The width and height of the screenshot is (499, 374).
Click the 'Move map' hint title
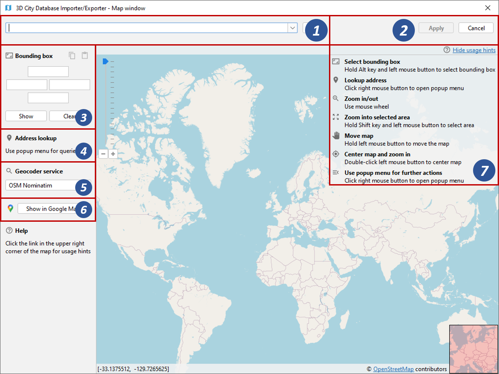click(x=359, y=136)
